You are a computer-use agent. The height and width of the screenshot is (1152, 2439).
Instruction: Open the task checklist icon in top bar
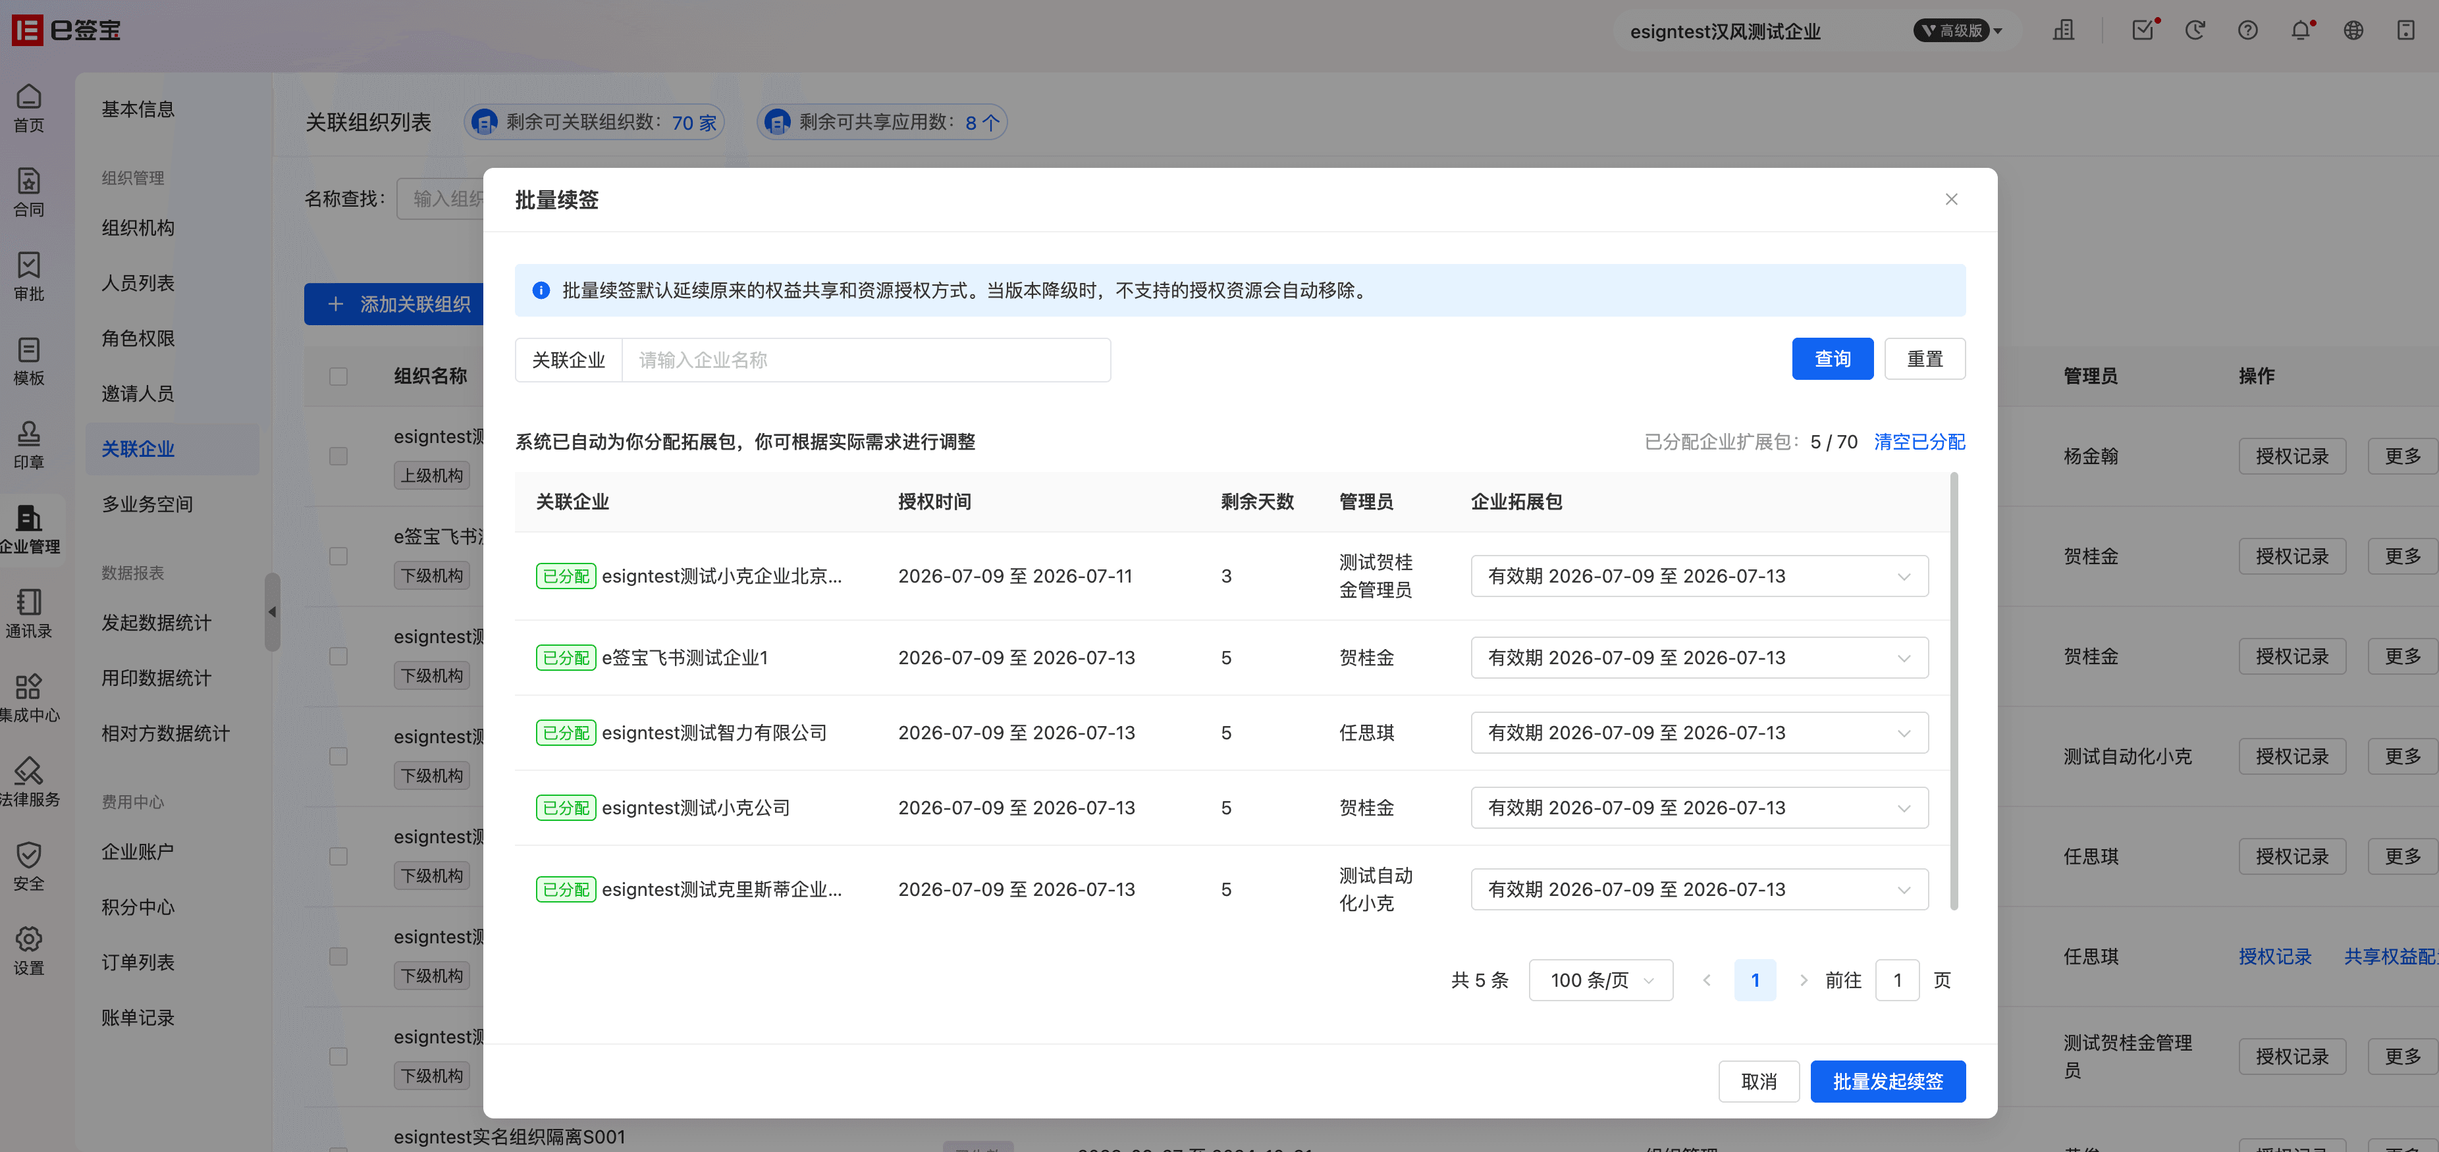pyautogui.click(x=2143, y=30)
